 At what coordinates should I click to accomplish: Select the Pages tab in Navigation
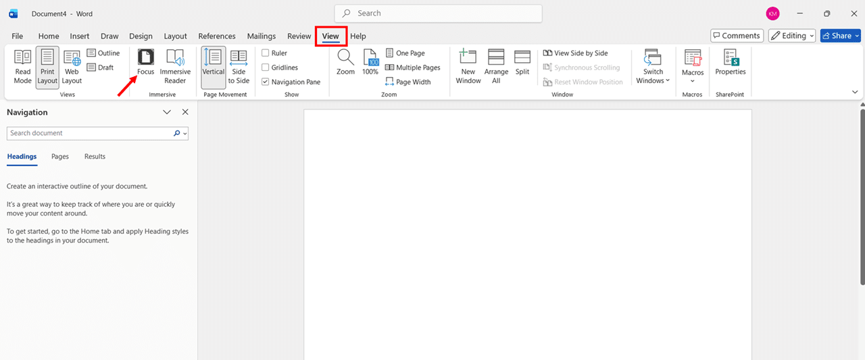60,157
